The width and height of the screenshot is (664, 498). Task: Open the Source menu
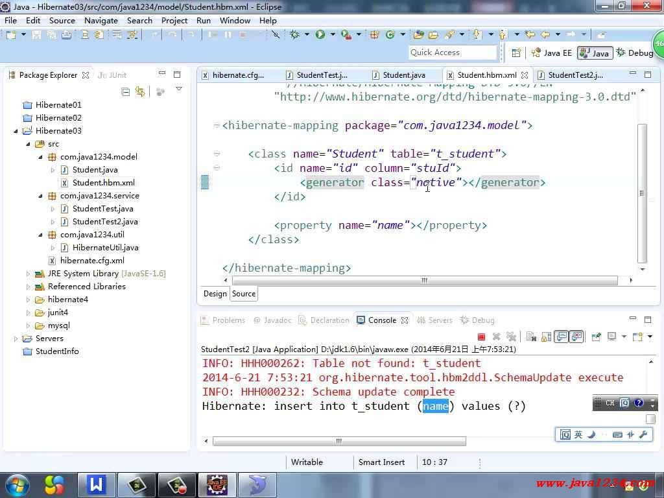[62, 20]
